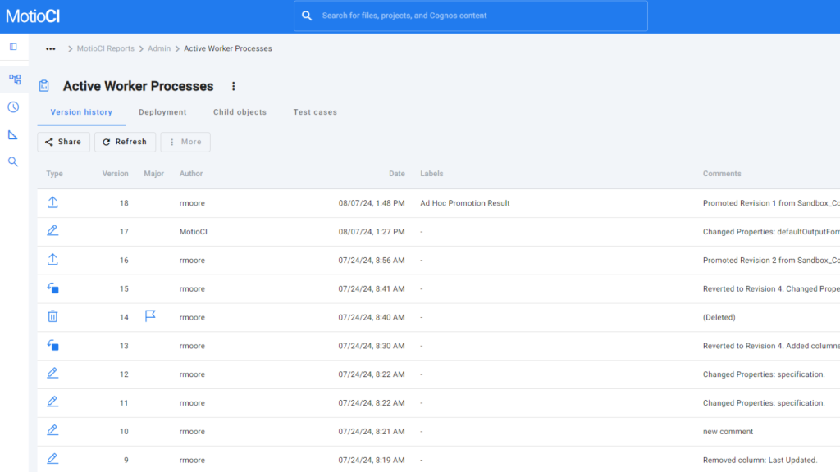Click the revert icon for version 13
The height and width of the screenshot is (472, 840).
pos(53,345)
